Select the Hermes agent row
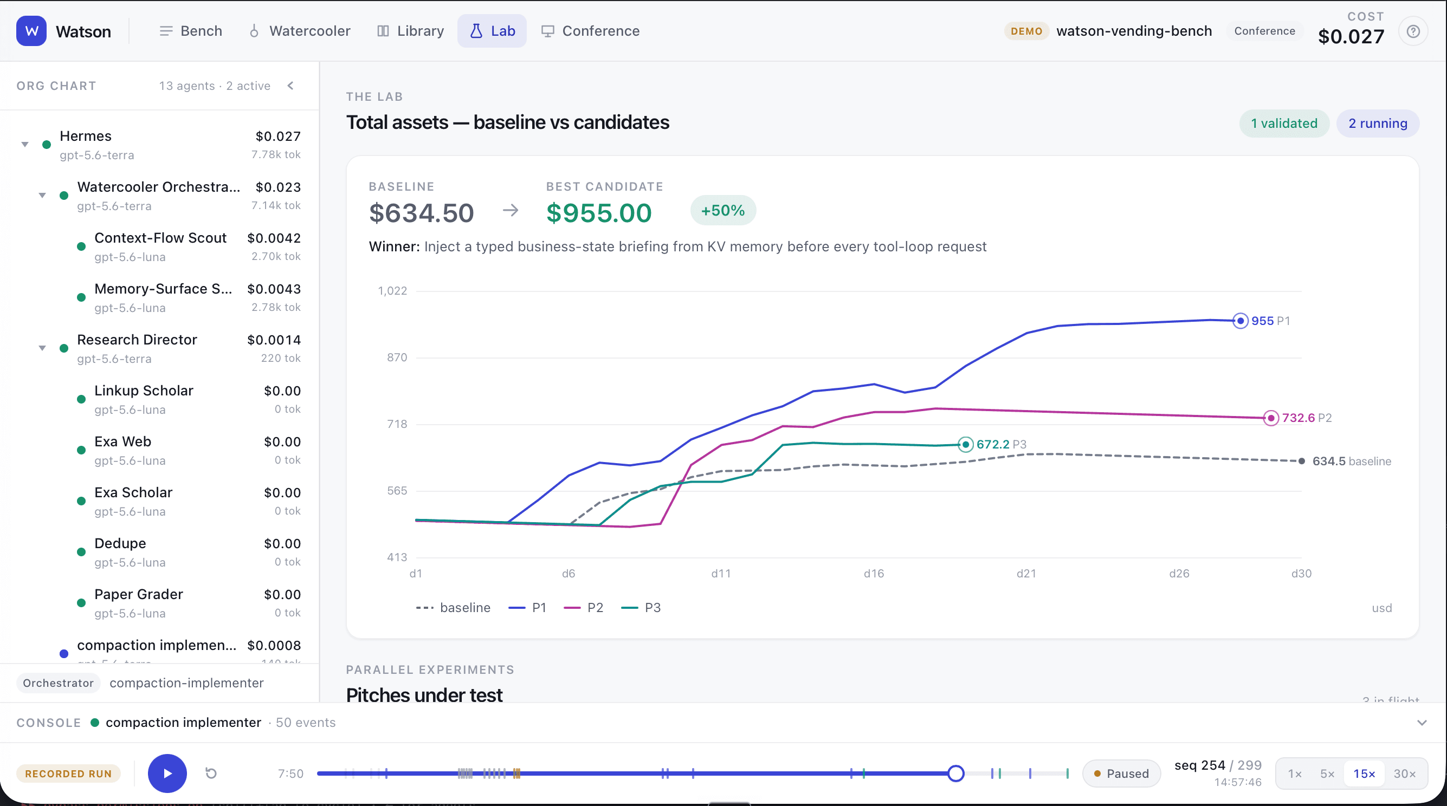 [x=160, y=145]
